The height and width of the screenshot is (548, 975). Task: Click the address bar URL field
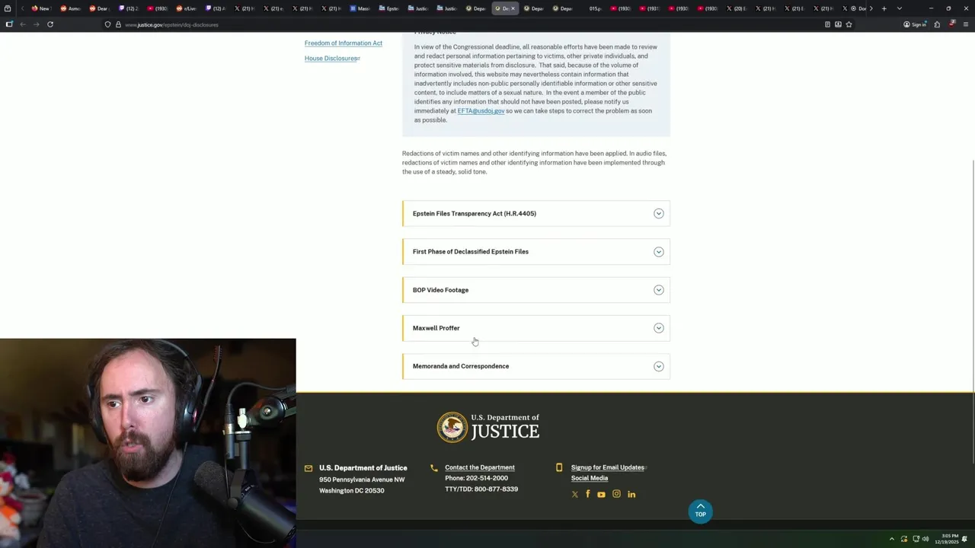click(457, 24)
